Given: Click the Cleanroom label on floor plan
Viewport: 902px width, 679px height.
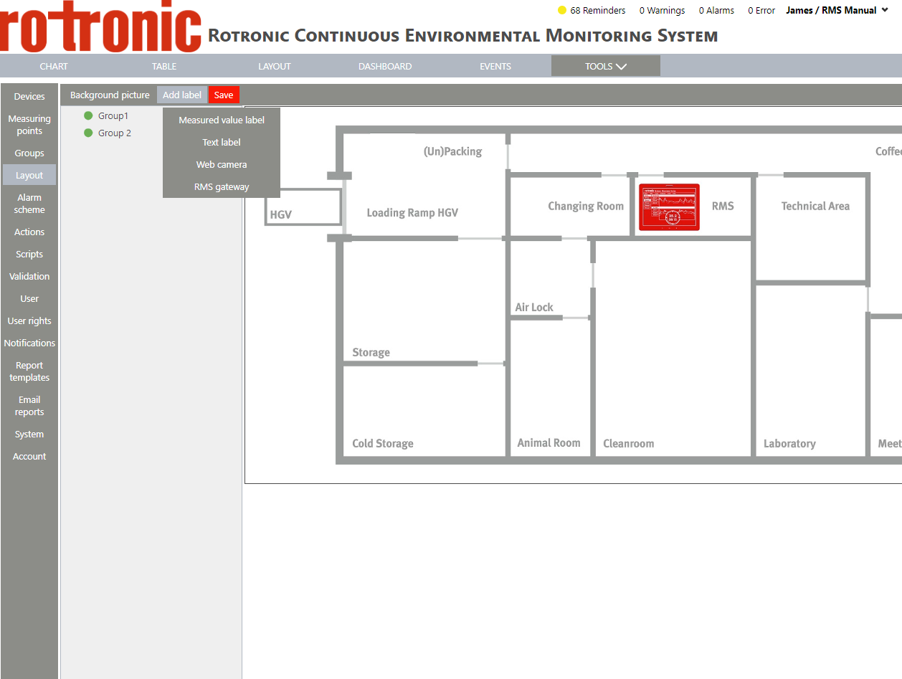Looking at the screenshot, I should pyautogui.click(x=629, y=443).
